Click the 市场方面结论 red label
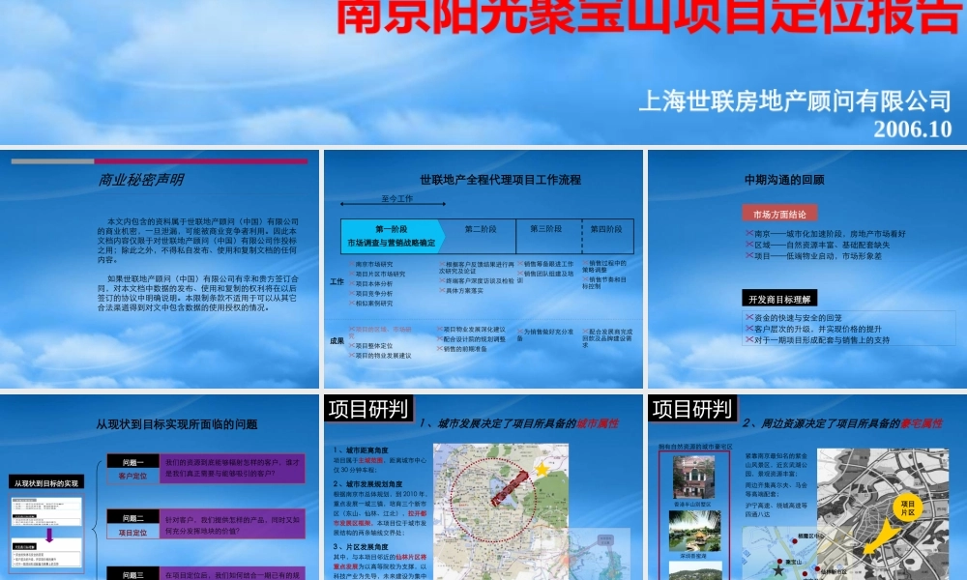This screenshot has width=967, height=580. click(x=779, y=214)
